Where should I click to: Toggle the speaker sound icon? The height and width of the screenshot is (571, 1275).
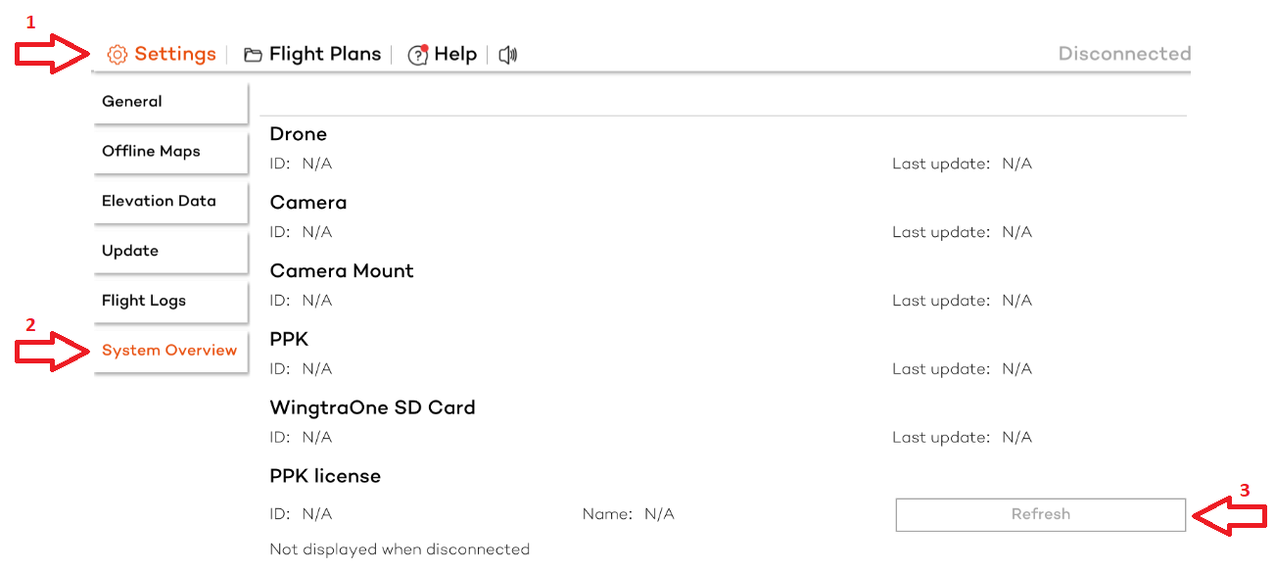tap(507, 55)
